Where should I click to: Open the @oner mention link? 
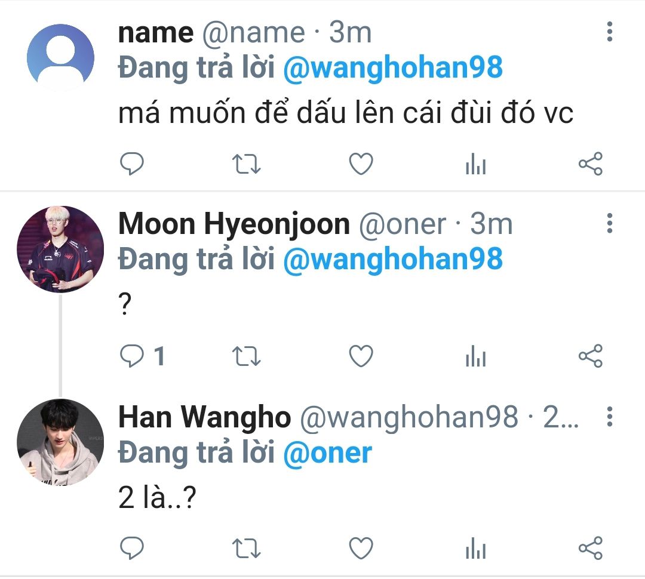(x=327, y=453)
